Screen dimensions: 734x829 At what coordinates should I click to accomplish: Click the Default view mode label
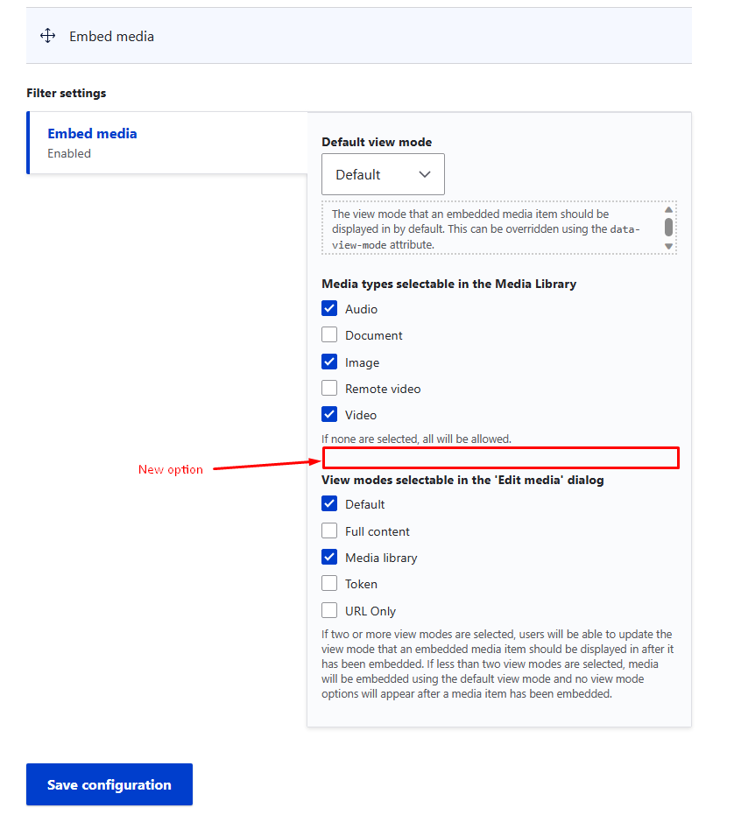click(x=377, y=142)
